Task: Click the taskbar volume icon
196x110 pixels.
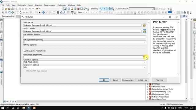Action: [176, 108]
